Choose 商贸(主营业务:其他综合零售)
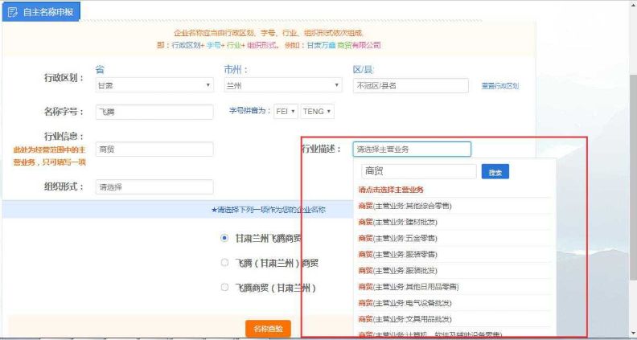The height and width of the screenshot is (340, 637). point(405,206)
